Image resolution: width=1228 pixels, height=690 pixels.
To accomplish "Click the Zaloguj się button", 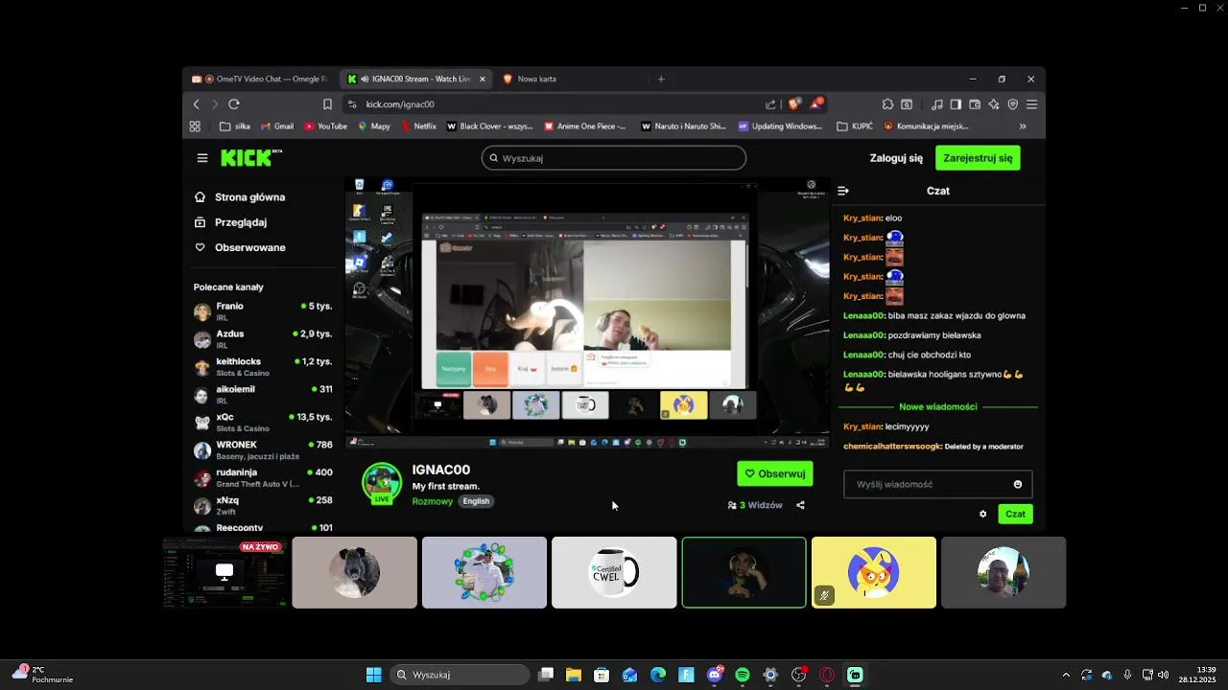I will coord(896,158).
